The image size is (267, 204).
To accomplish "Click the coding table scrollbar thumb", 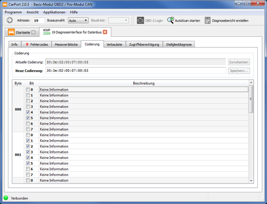I will [x=251, y=99].
